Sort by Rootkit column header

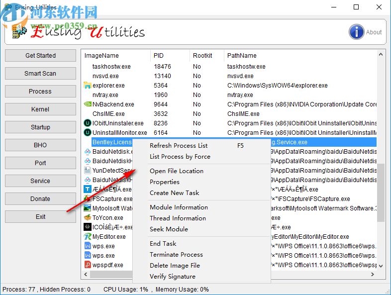207,55
